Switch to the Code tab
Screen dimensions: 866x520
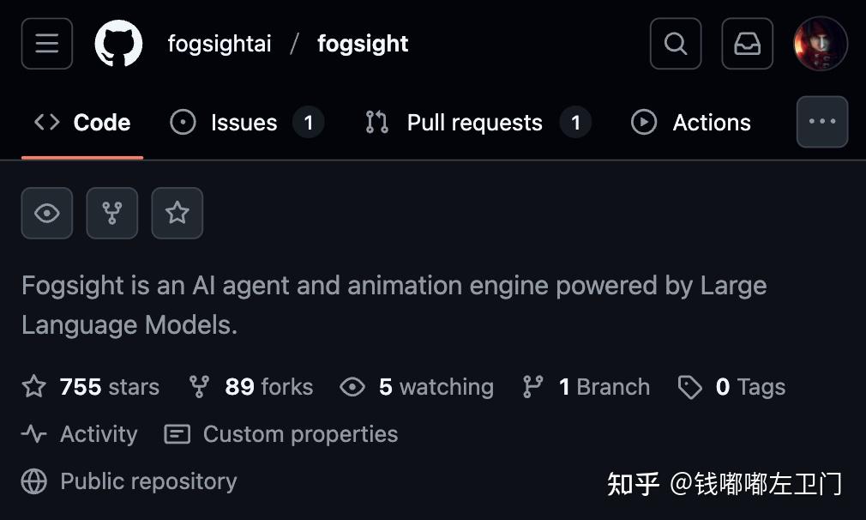83,123
